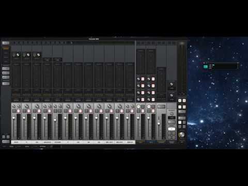This screenshot has height=186, width=248.
Task: Click the lower knob in the rightmost channel column
Action: (172, 95)
